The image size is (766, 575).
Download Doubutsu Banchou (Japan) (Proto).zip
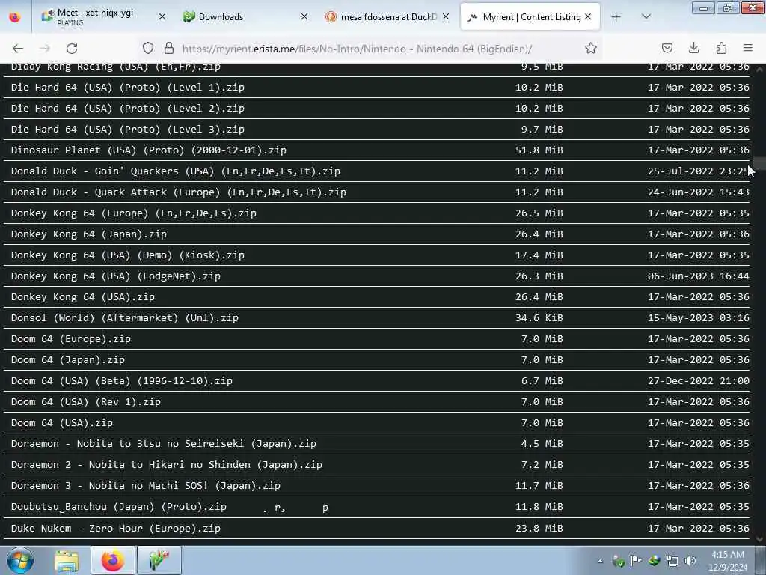point(119,507)
